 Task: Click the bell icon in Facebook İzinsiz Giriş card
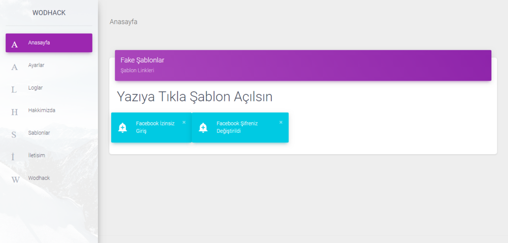pos(122,128)
